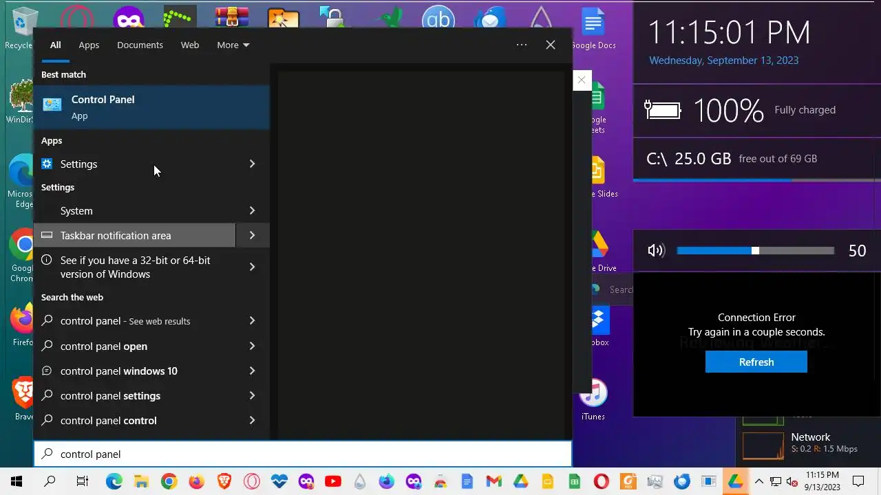The image size is (881, 495).
Task: Expand the arrow beside 32-bit or 64-bit result
Action: (x=252, y=267)
